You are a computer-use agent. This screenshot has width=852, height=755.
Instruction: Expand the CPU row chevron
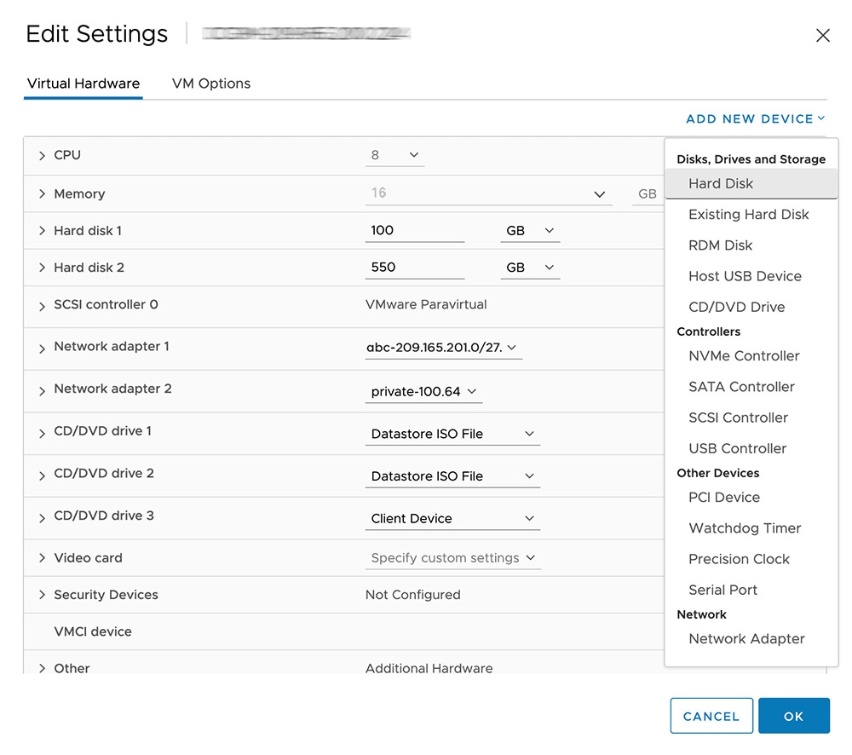42,155
